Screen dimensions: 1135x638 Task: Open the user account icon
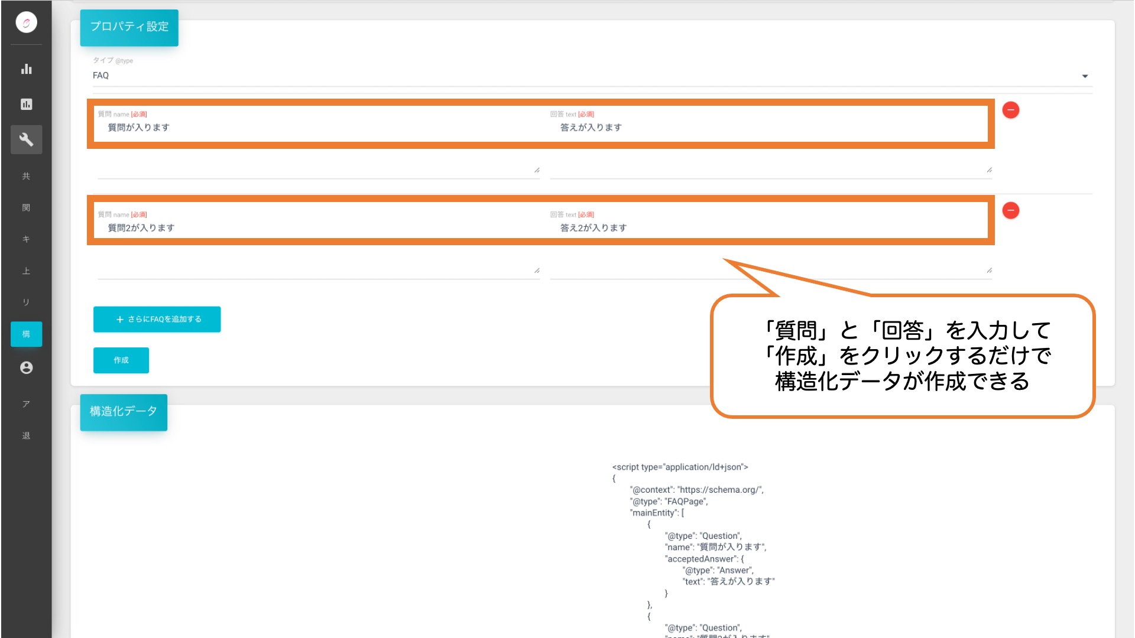pyautogui.click(x=26, y=367)
